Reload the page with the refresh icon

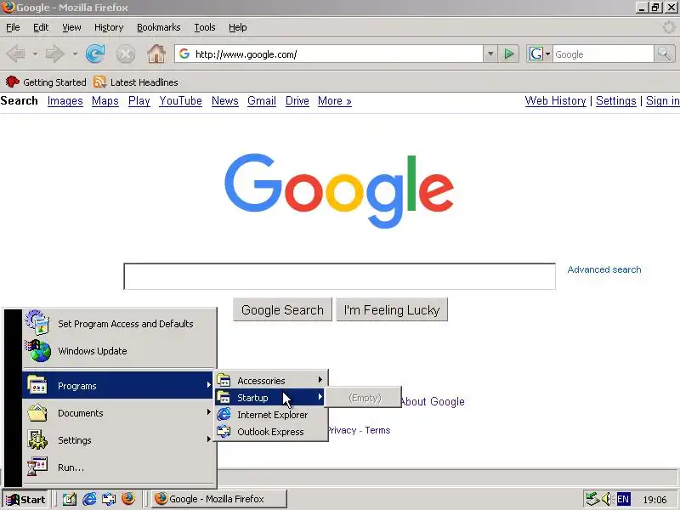(95, 54)
